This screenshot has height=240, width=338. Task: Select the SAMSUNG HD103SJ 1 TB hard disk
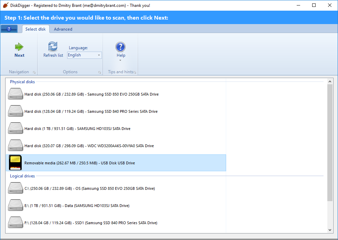pyautogui.click(x=77, y=129)
